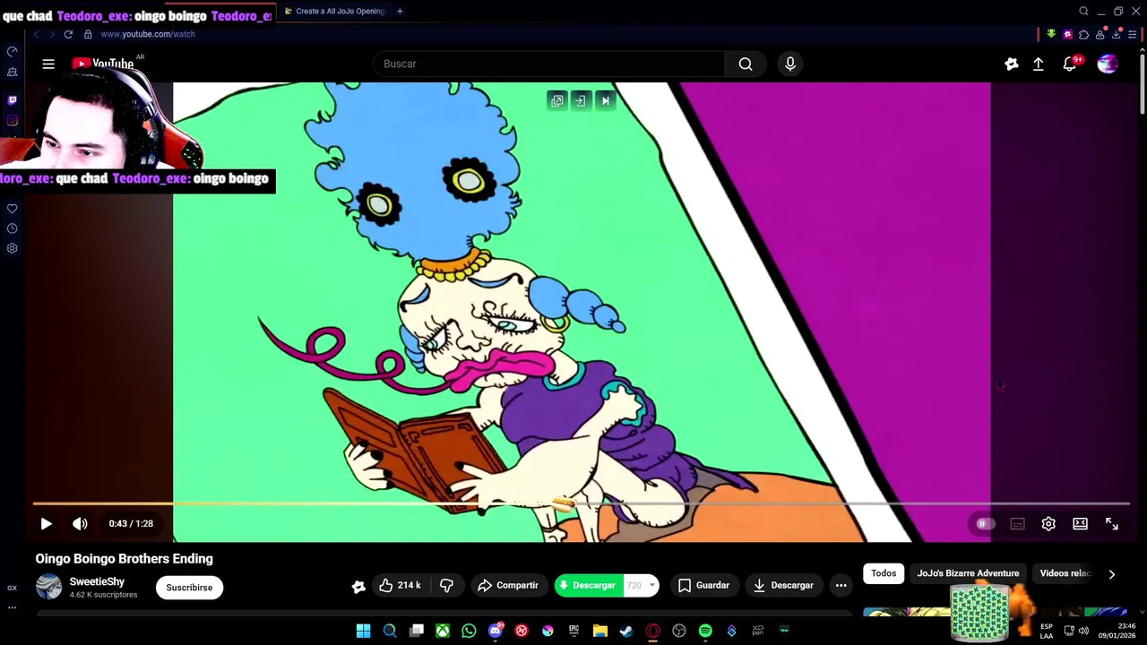Screen dimensions: 1147x645
Task: Open YouTube notifications bell
Action: pos(1070,64)
